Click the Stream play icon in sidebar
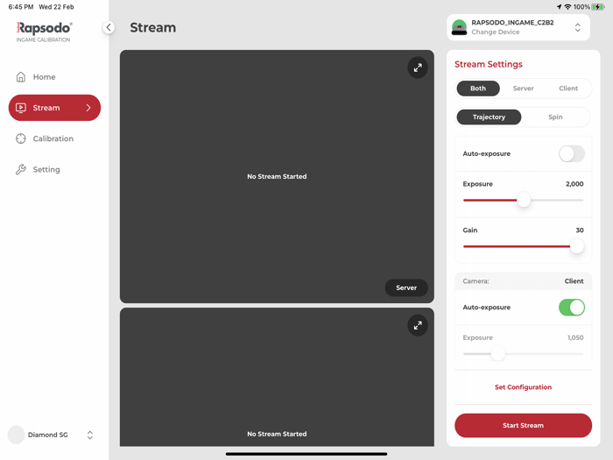 [21, 108]
